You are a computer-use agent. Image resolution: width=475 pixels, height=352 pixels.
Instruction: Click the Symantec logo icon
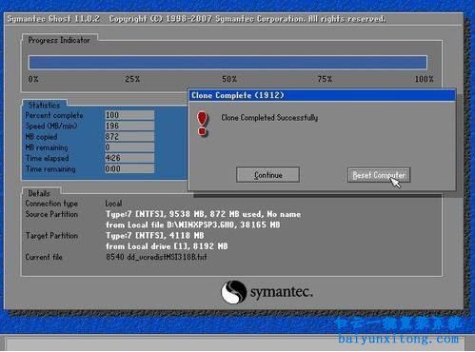pyautogui.click(x=234, y=292)
